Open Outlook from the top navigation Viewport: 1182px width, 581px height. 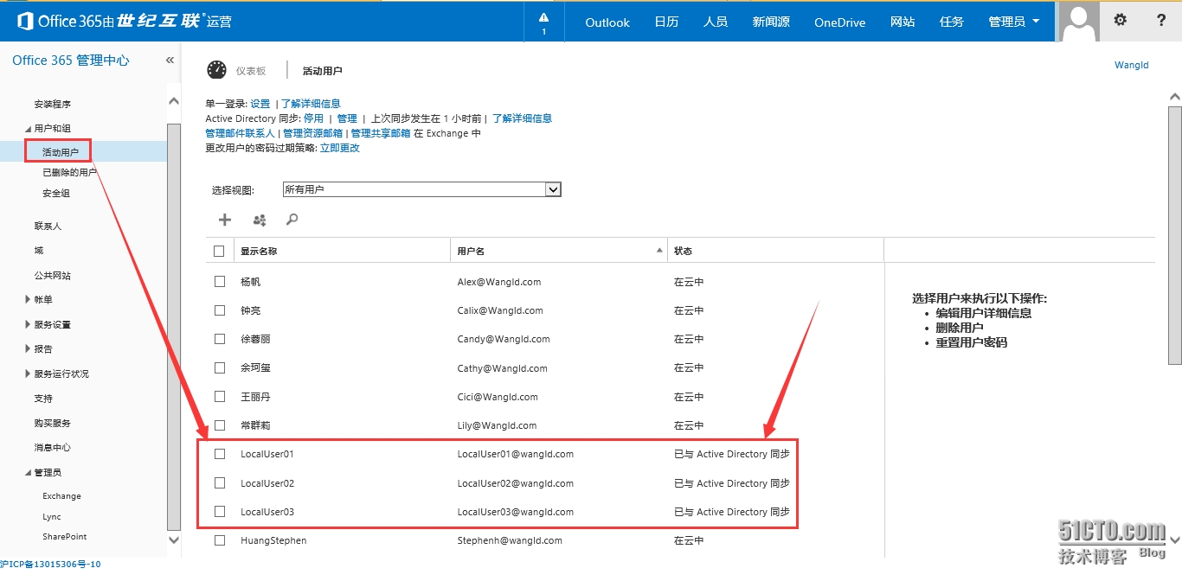607,22
